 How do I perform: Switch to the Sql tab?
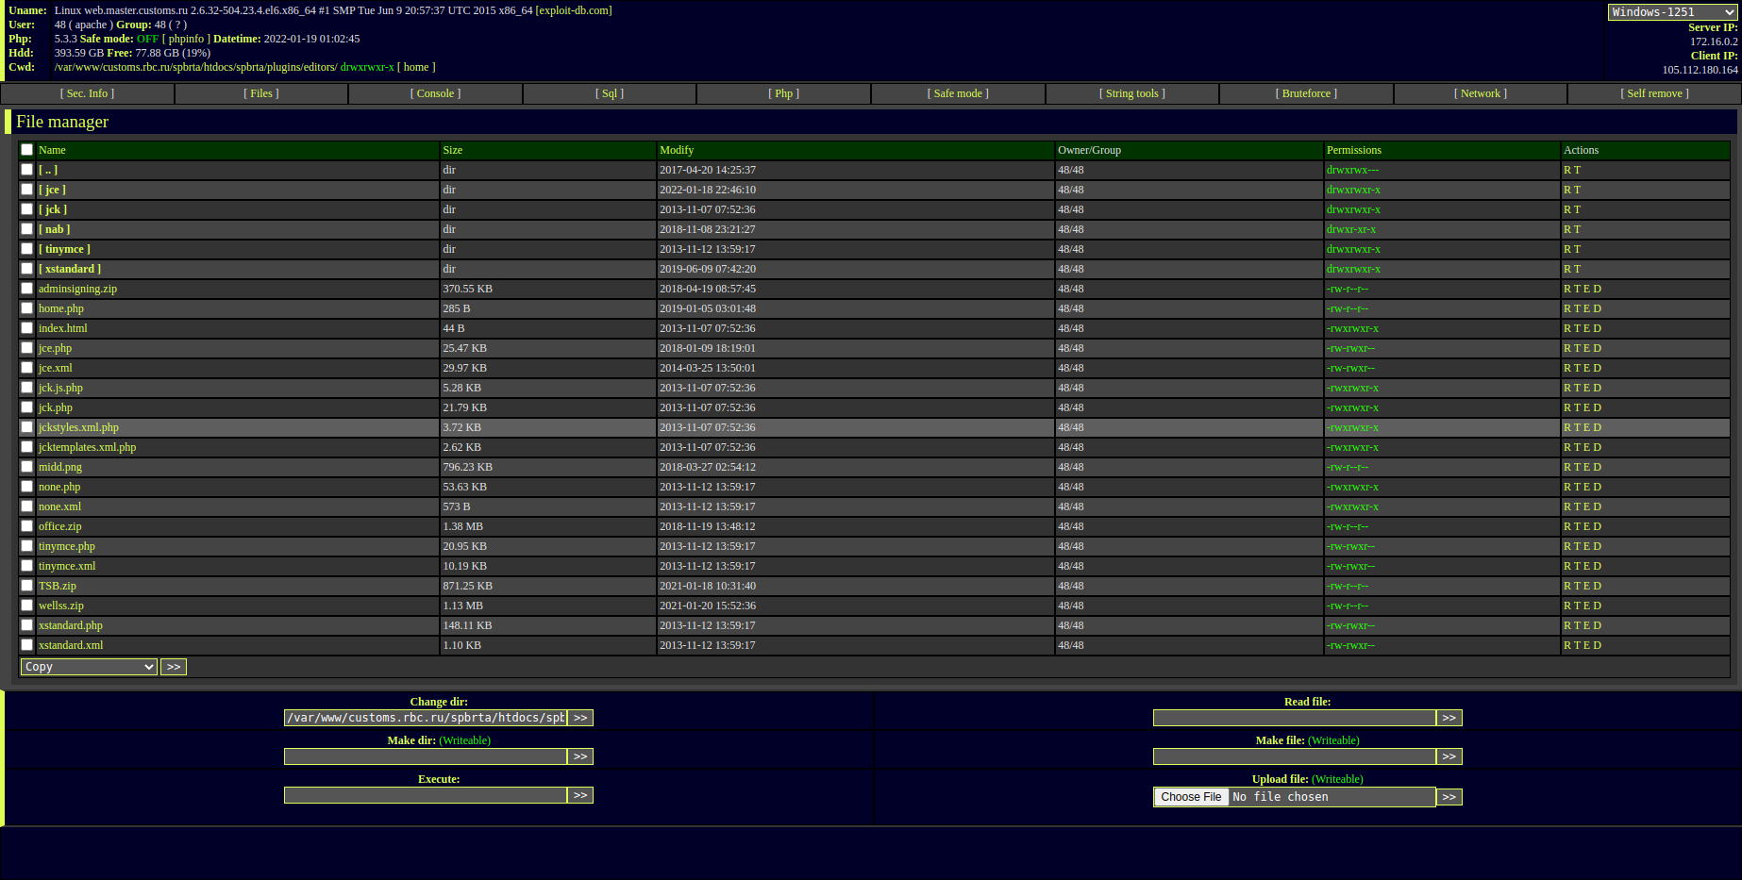point(610,93)
